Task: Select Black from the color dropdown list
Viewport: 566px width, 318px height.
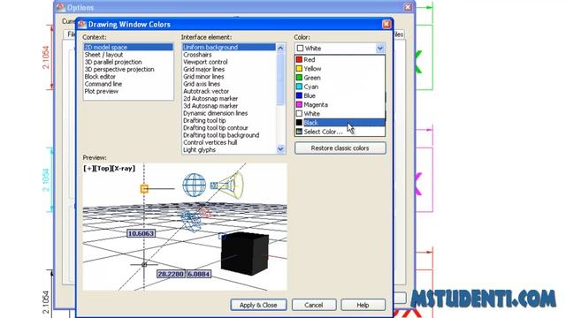Action: pos(340,123)
